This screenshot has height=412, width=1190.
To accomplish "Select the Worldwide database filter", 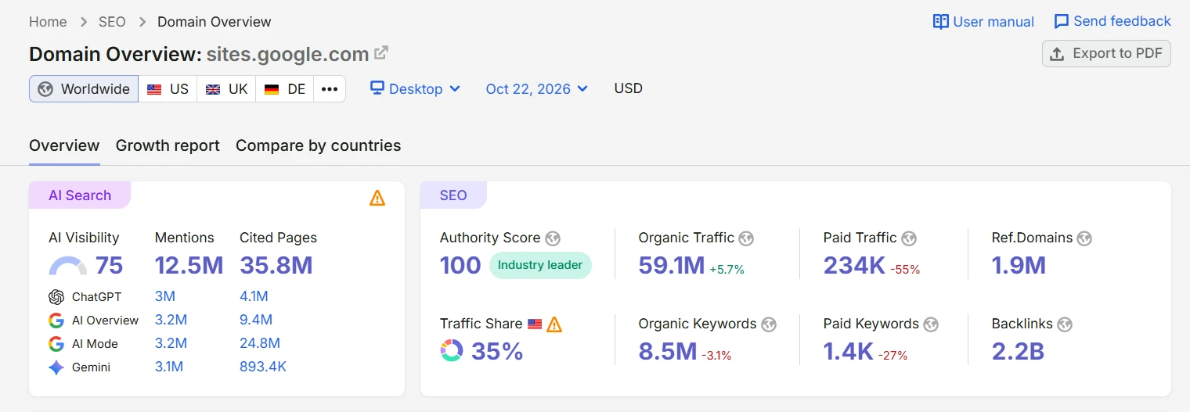I will click(84, 89).
